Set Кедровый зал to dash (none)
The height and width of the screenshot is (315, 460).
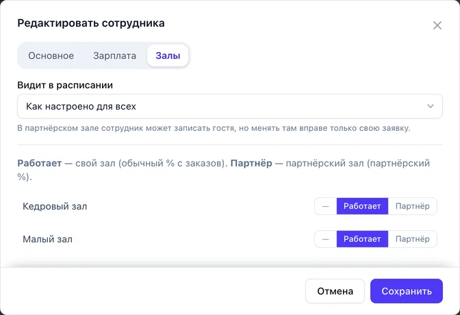tap(325, 206)
